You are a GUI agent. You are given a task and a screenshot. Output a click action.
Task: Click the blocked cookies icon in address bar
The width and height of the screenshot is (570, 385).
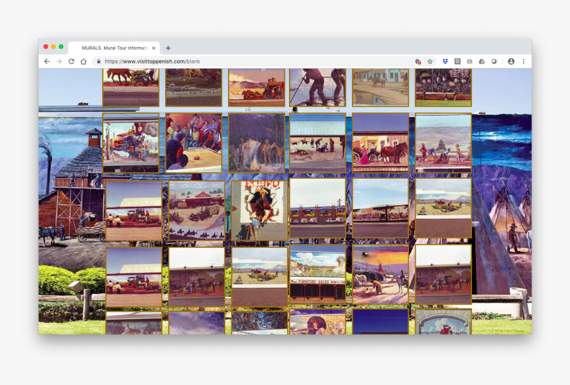(x=418, y=62)
